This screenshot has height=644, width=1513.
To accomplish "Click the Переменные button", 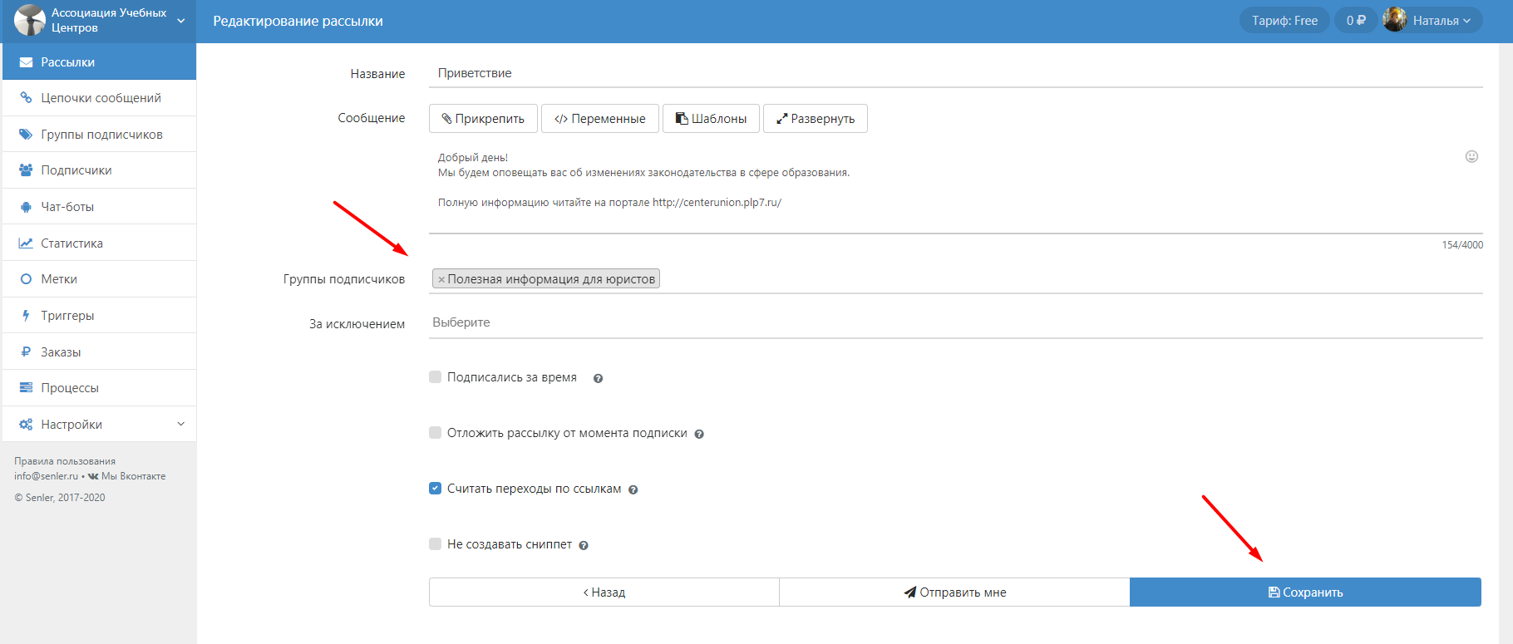I will [600, 119].
